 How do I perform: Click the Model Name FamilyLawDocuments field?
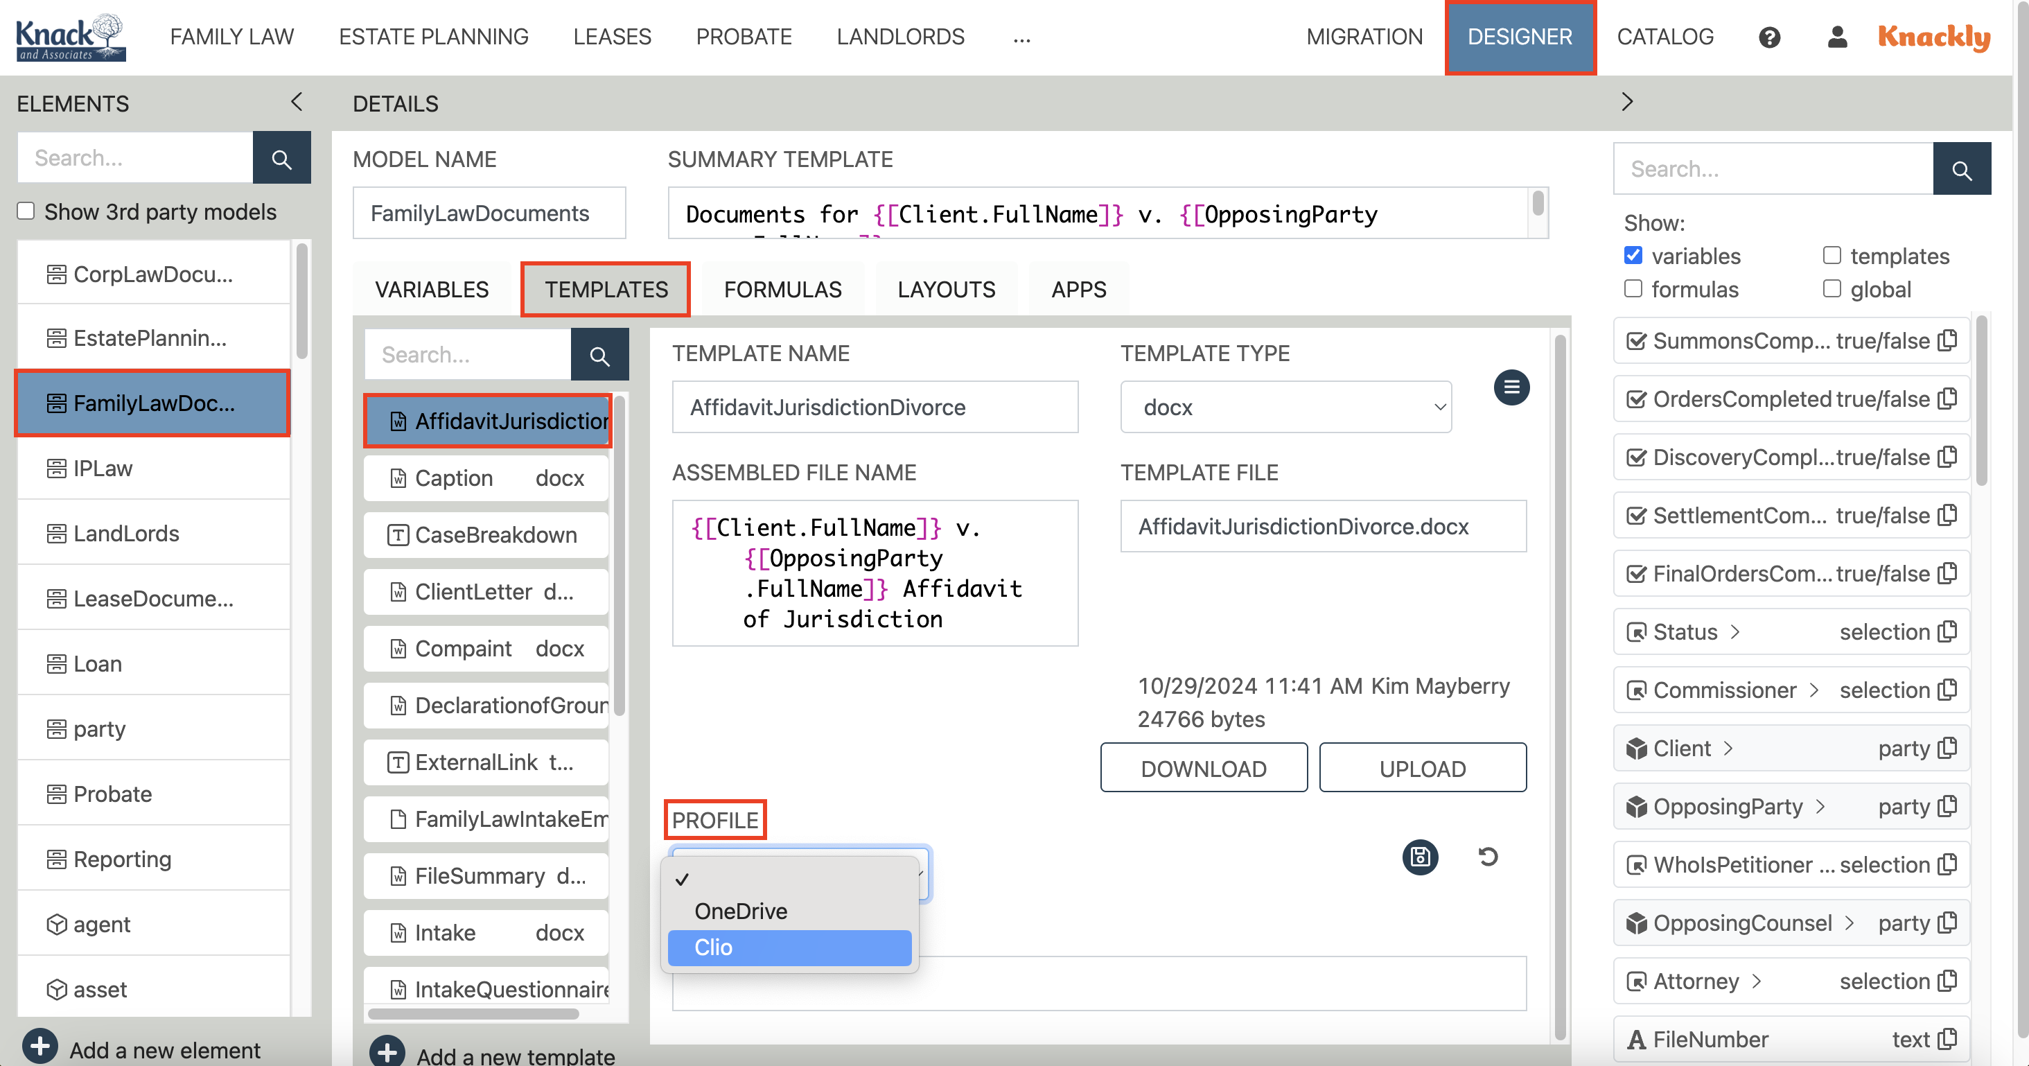click(x=489, y=213)
